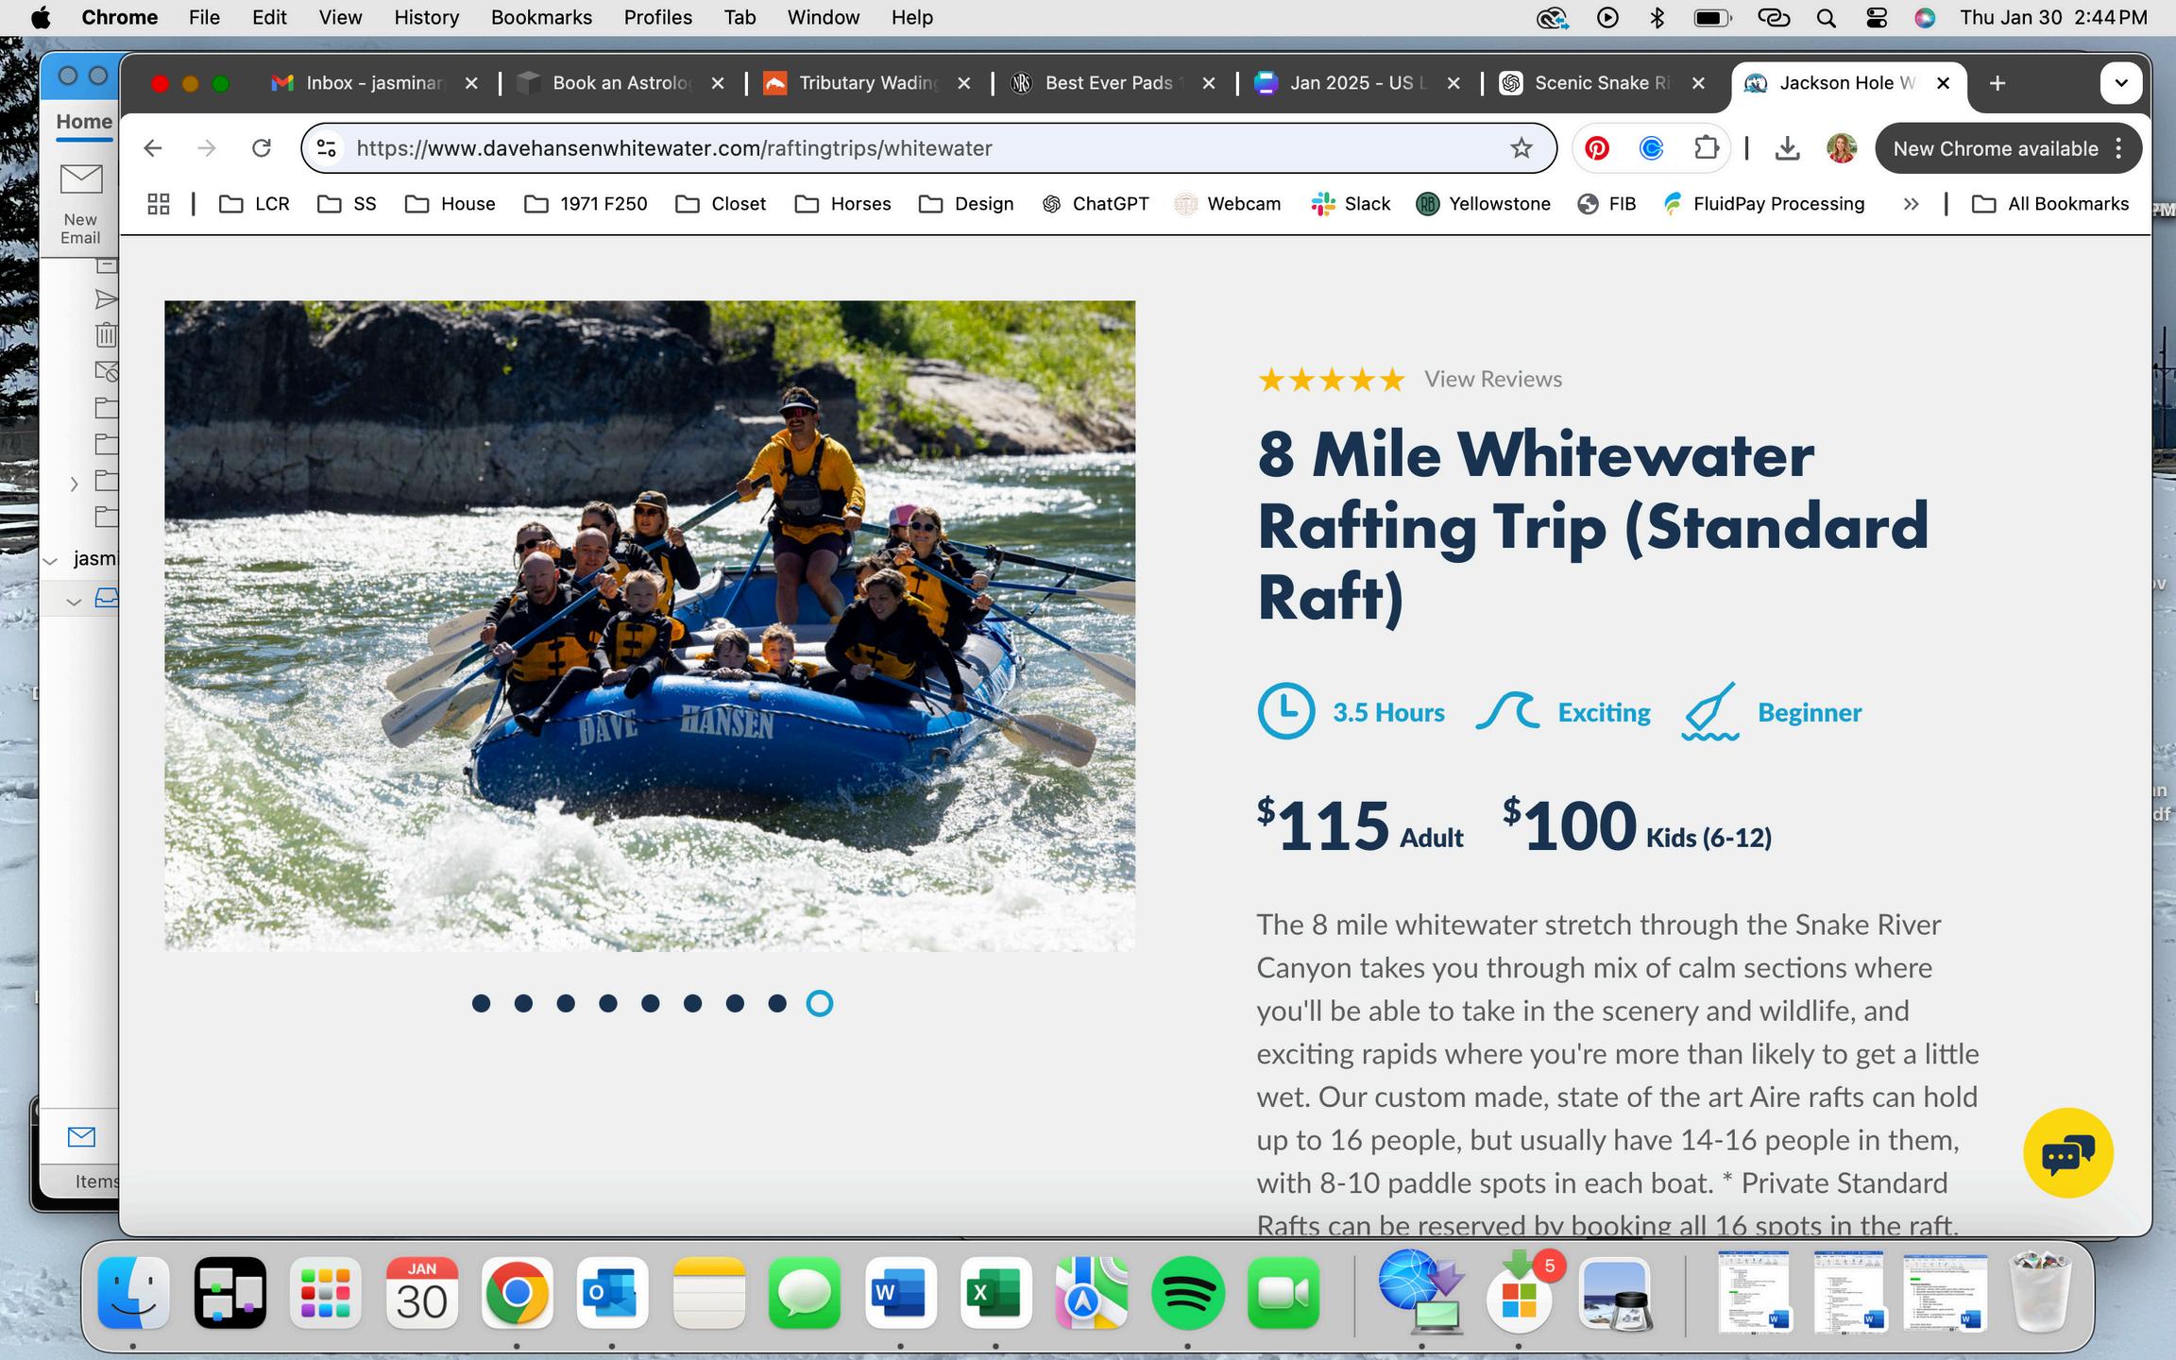Switch to the Tributary Wading tab
The height and width of the screenshot is (1360, 2176).
(x=868, y=83)
